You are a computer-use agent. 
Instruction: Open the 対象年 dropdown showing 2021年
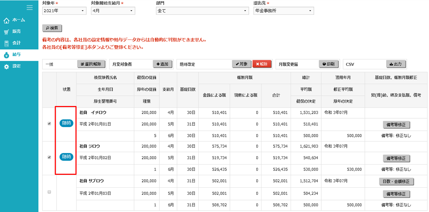tap(64, 11)
